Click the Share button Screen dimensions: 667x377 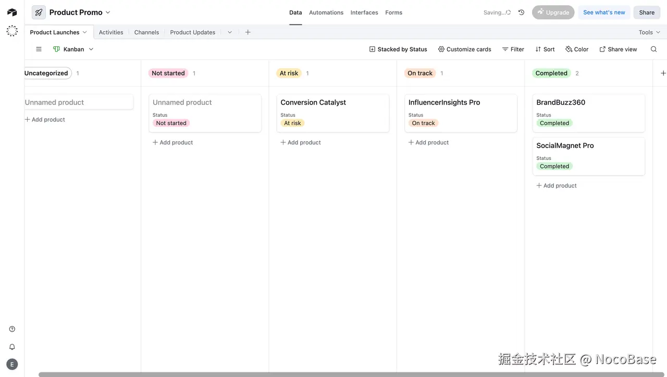(x=647, y=12)
